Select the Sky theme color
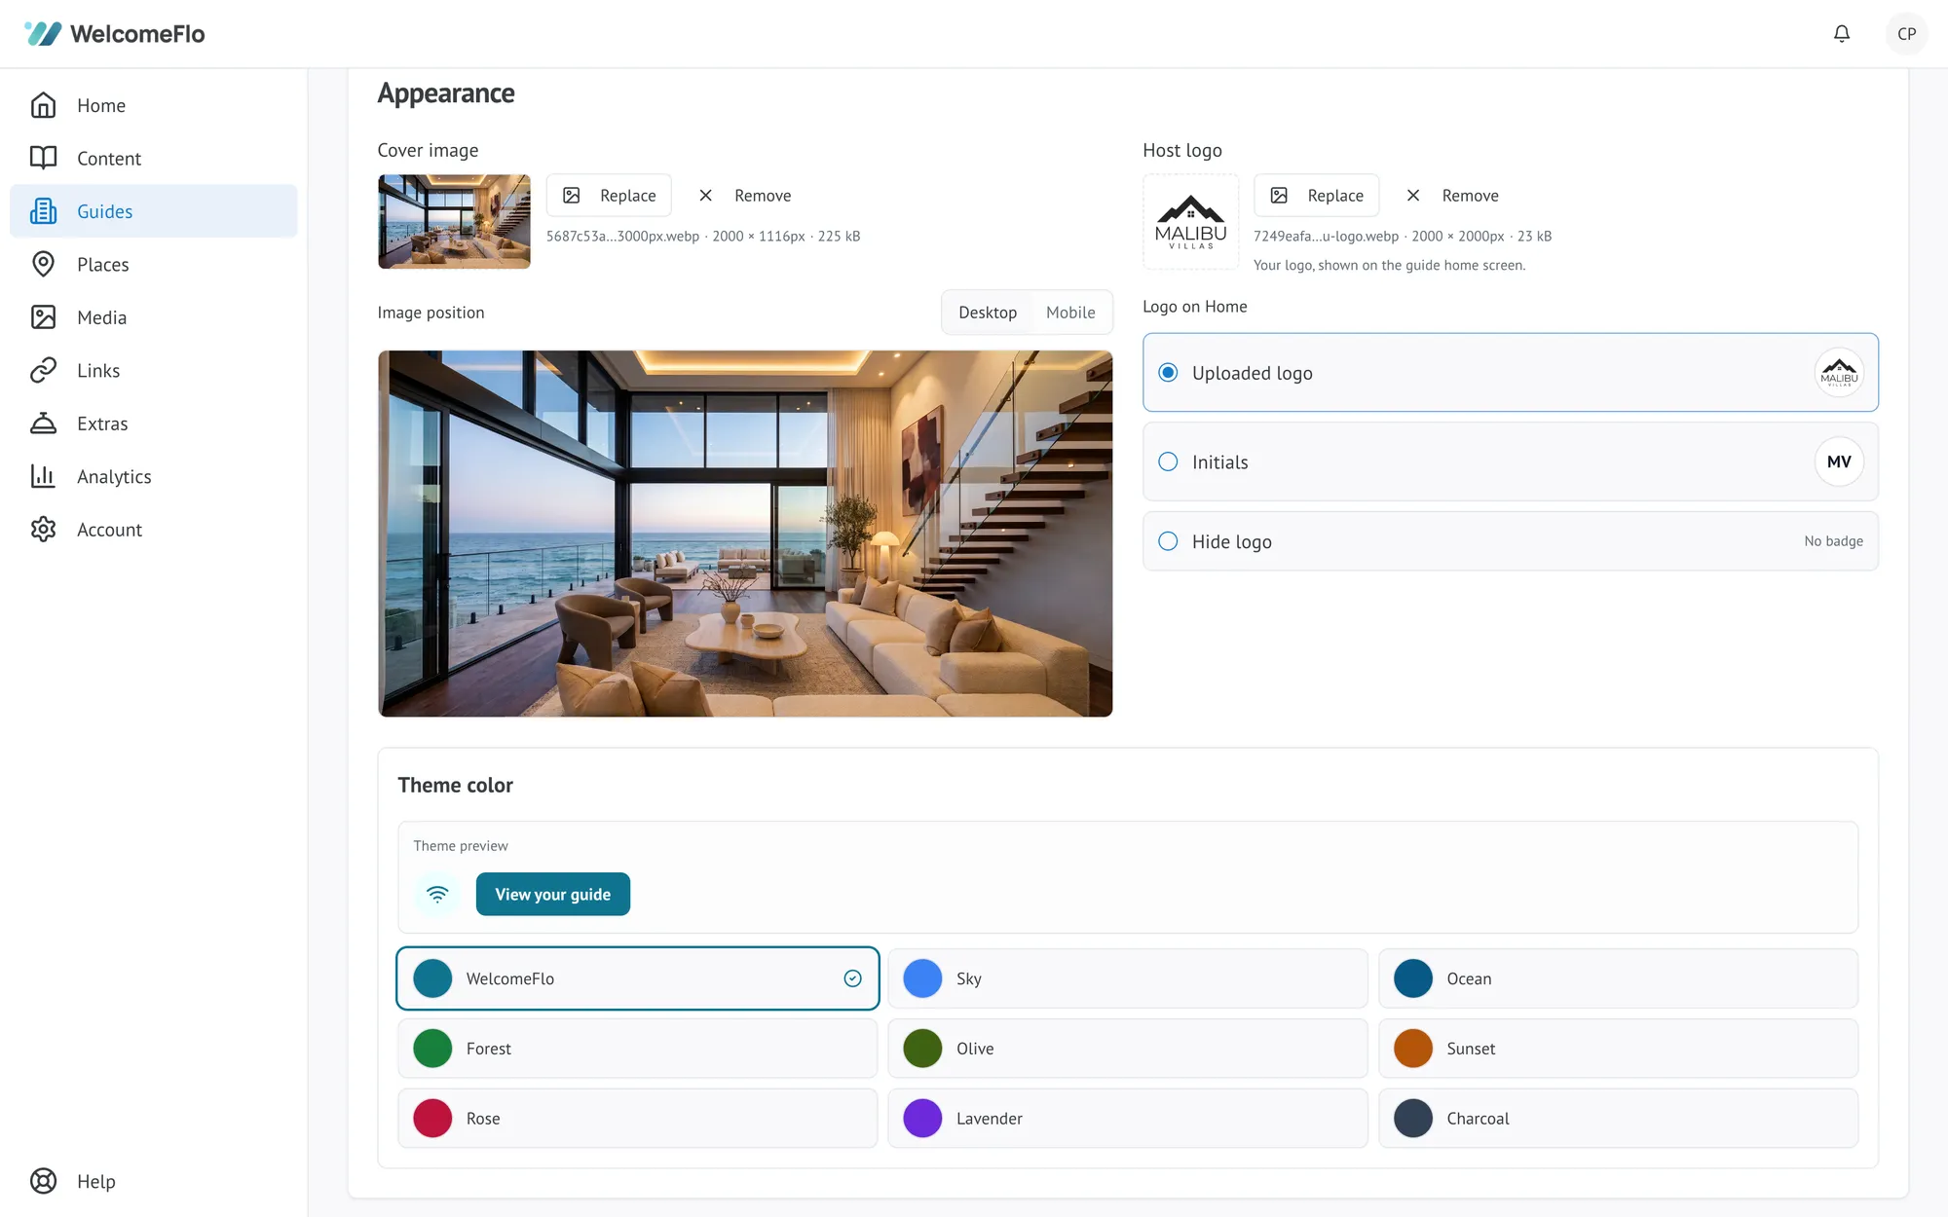This screenshot has height=1217, width=1948. tap(1127, 978)
